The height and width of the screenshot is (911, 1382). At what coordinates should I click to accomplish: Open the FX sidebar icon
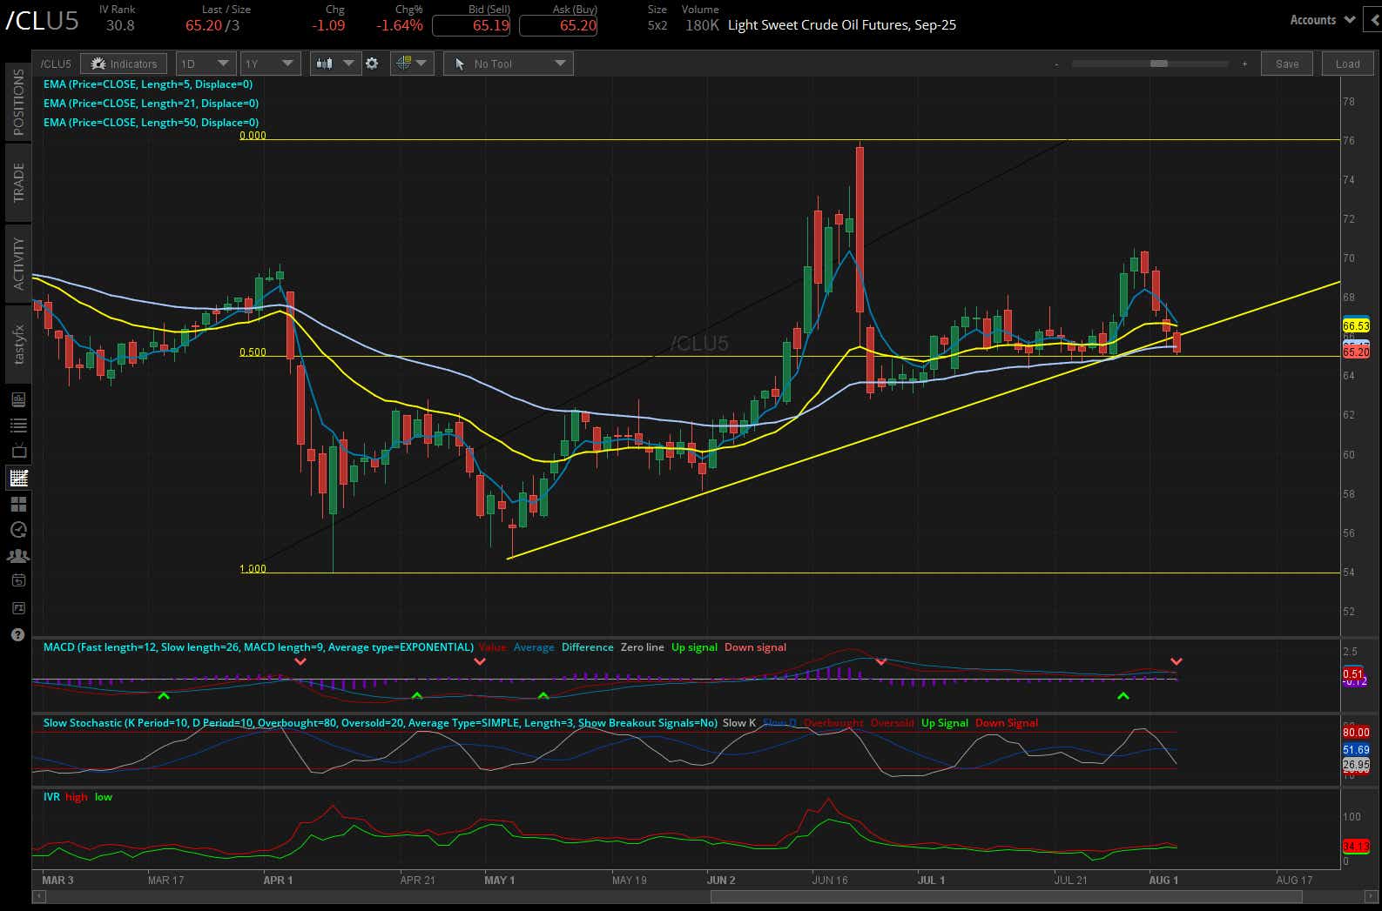point(18,608)
